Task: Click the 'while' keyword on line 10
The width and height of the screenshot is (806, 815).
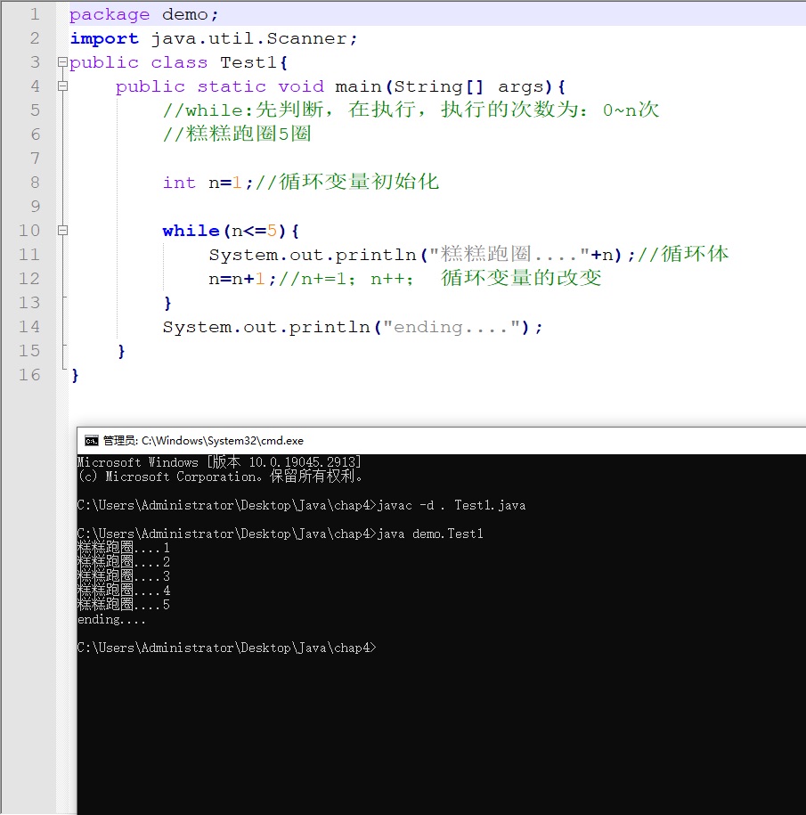Action: 191,231
